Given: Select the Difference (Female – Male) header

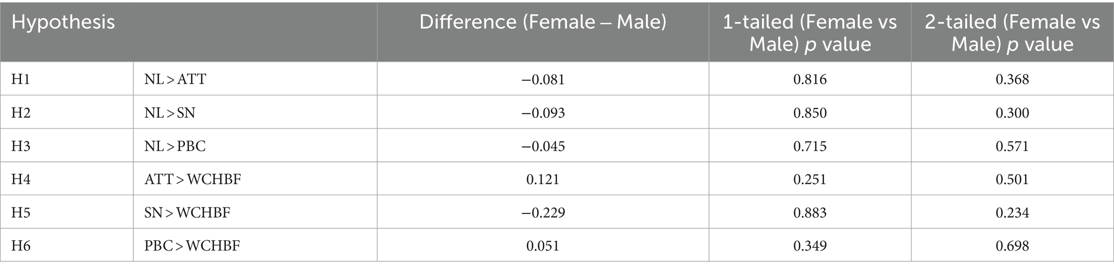Looking at the screenshot, I should point(543,23).
